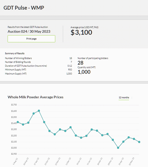
Task: Click the 22 Nov '22 x-axis date label
Action: pyautogui.click(x=58, y=161)
